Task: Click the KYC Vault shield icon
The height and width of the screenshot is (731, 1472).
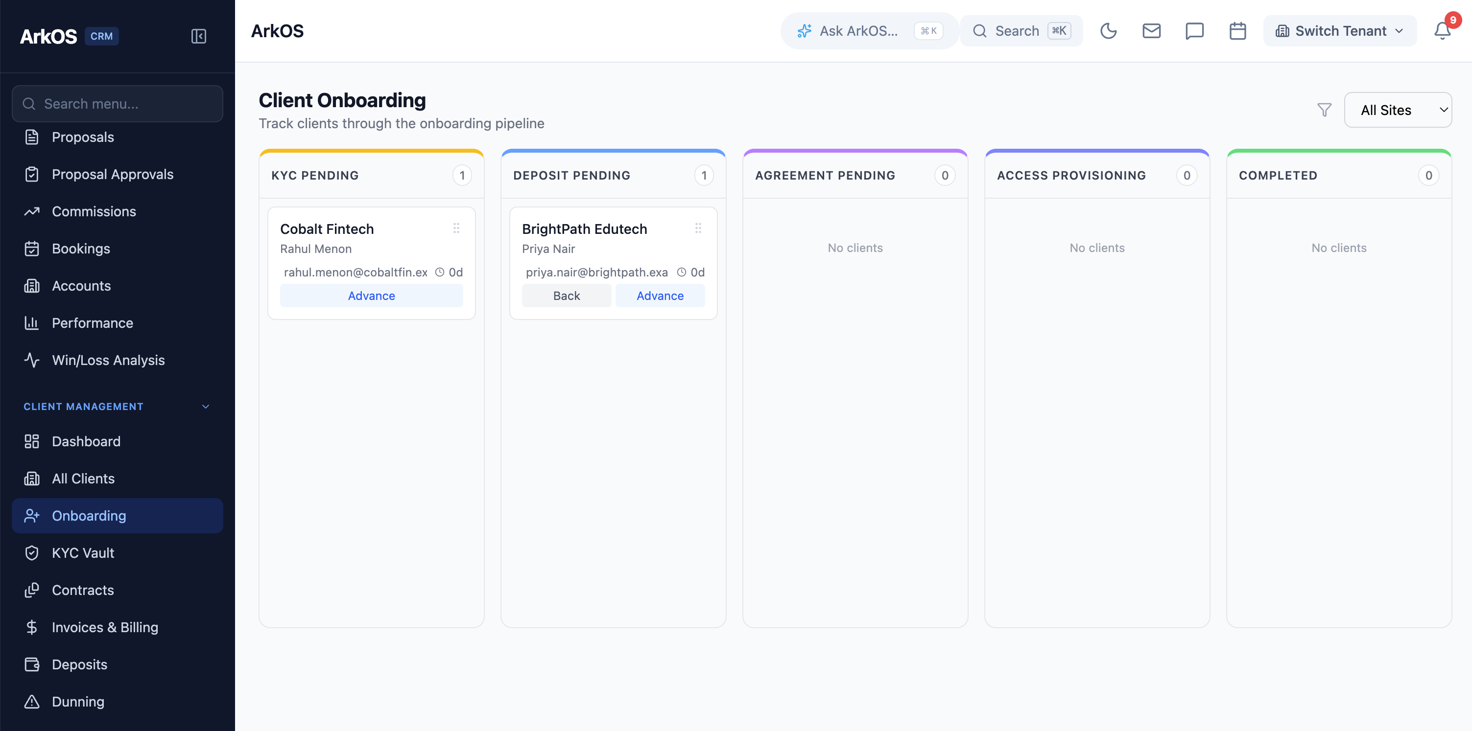Action: 32,553
